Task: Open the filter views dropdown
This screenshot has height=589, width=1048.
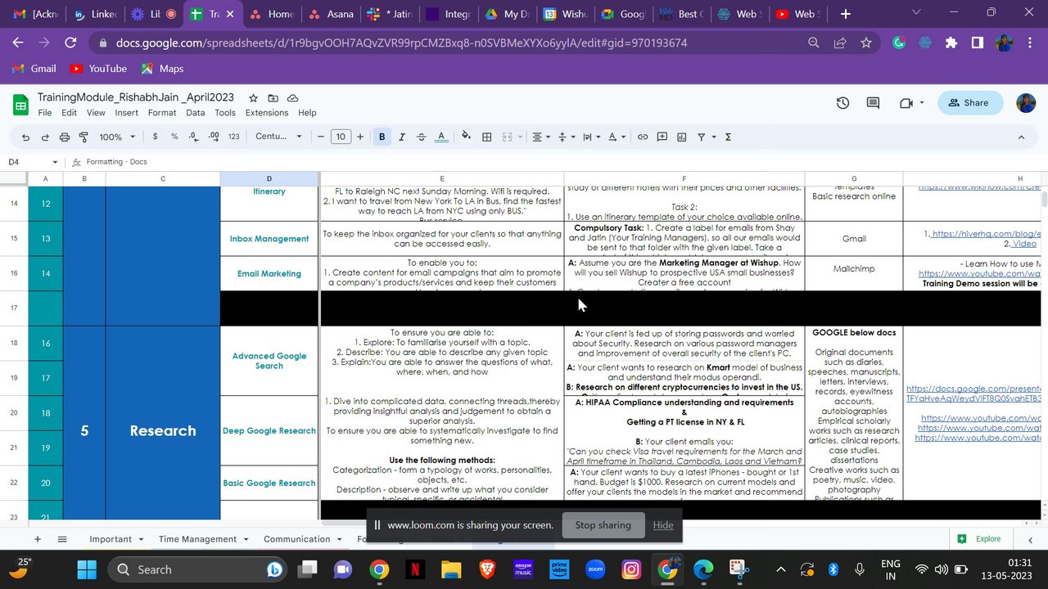Action: coord(705,137)
